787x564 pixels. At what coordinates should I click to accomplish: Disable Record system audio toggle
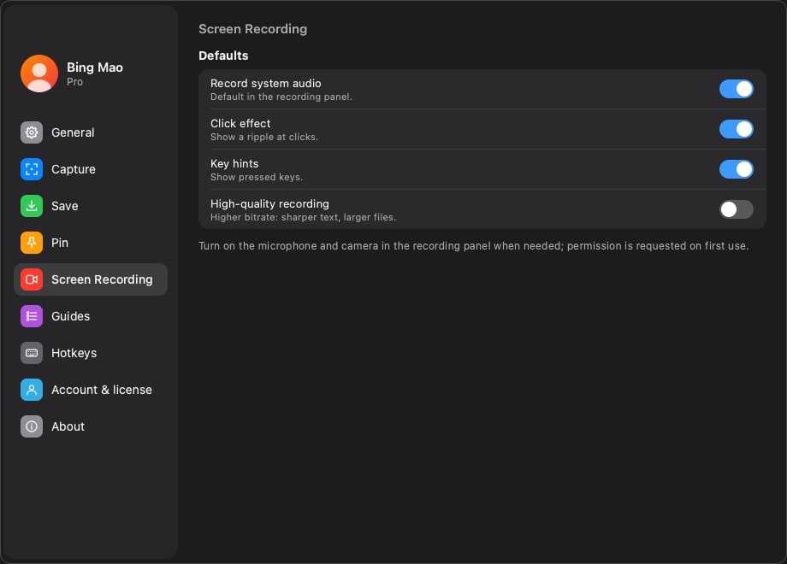pyautogui.click(x=737, y=89)
